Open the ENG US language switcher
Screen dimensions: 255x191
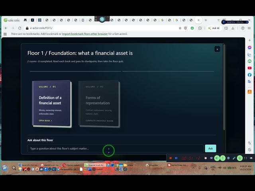tap(213, 168)
